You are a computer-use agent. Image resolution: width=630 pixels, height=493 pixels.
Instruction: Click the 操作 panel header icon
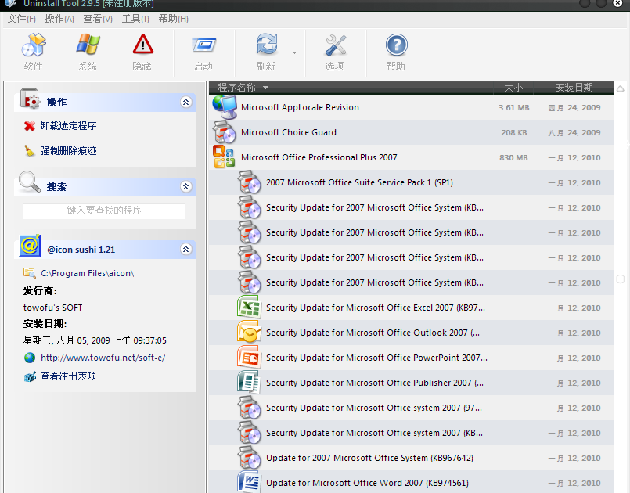[x=31, y=99]
